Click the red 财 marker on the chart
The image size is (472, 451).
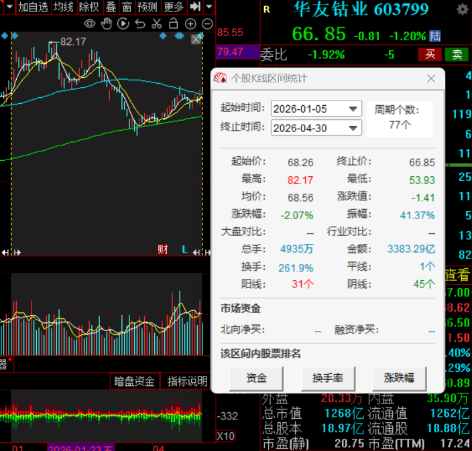(x=163, y=249)
